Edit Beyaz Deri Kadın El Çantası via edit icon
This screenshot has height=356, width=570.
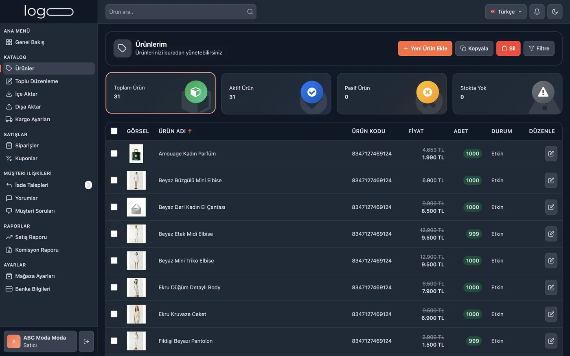[x=551, y=207]
